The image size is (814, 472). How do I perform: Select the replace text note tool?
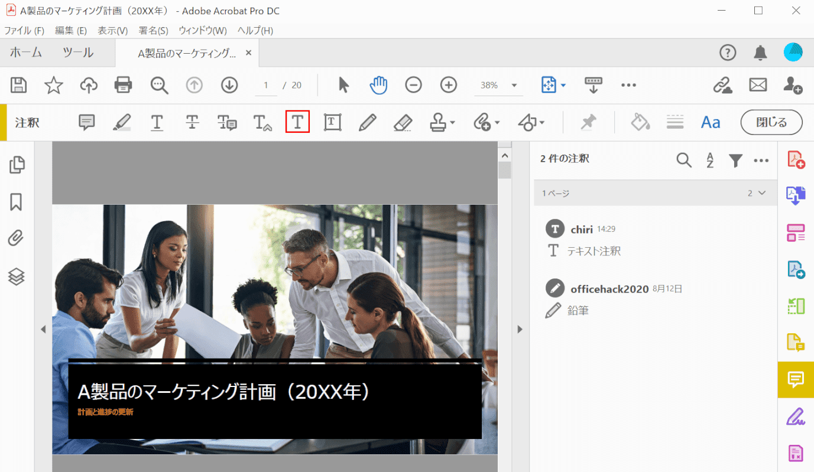[x=227, y=123]
